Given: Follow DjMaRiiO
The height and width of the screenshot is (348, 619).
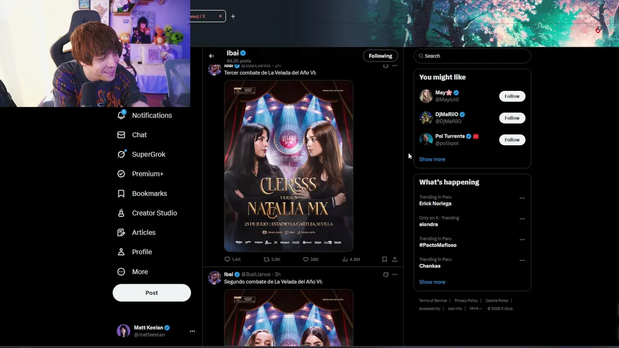Looking at the screenshot, I should tap(512, 118).
